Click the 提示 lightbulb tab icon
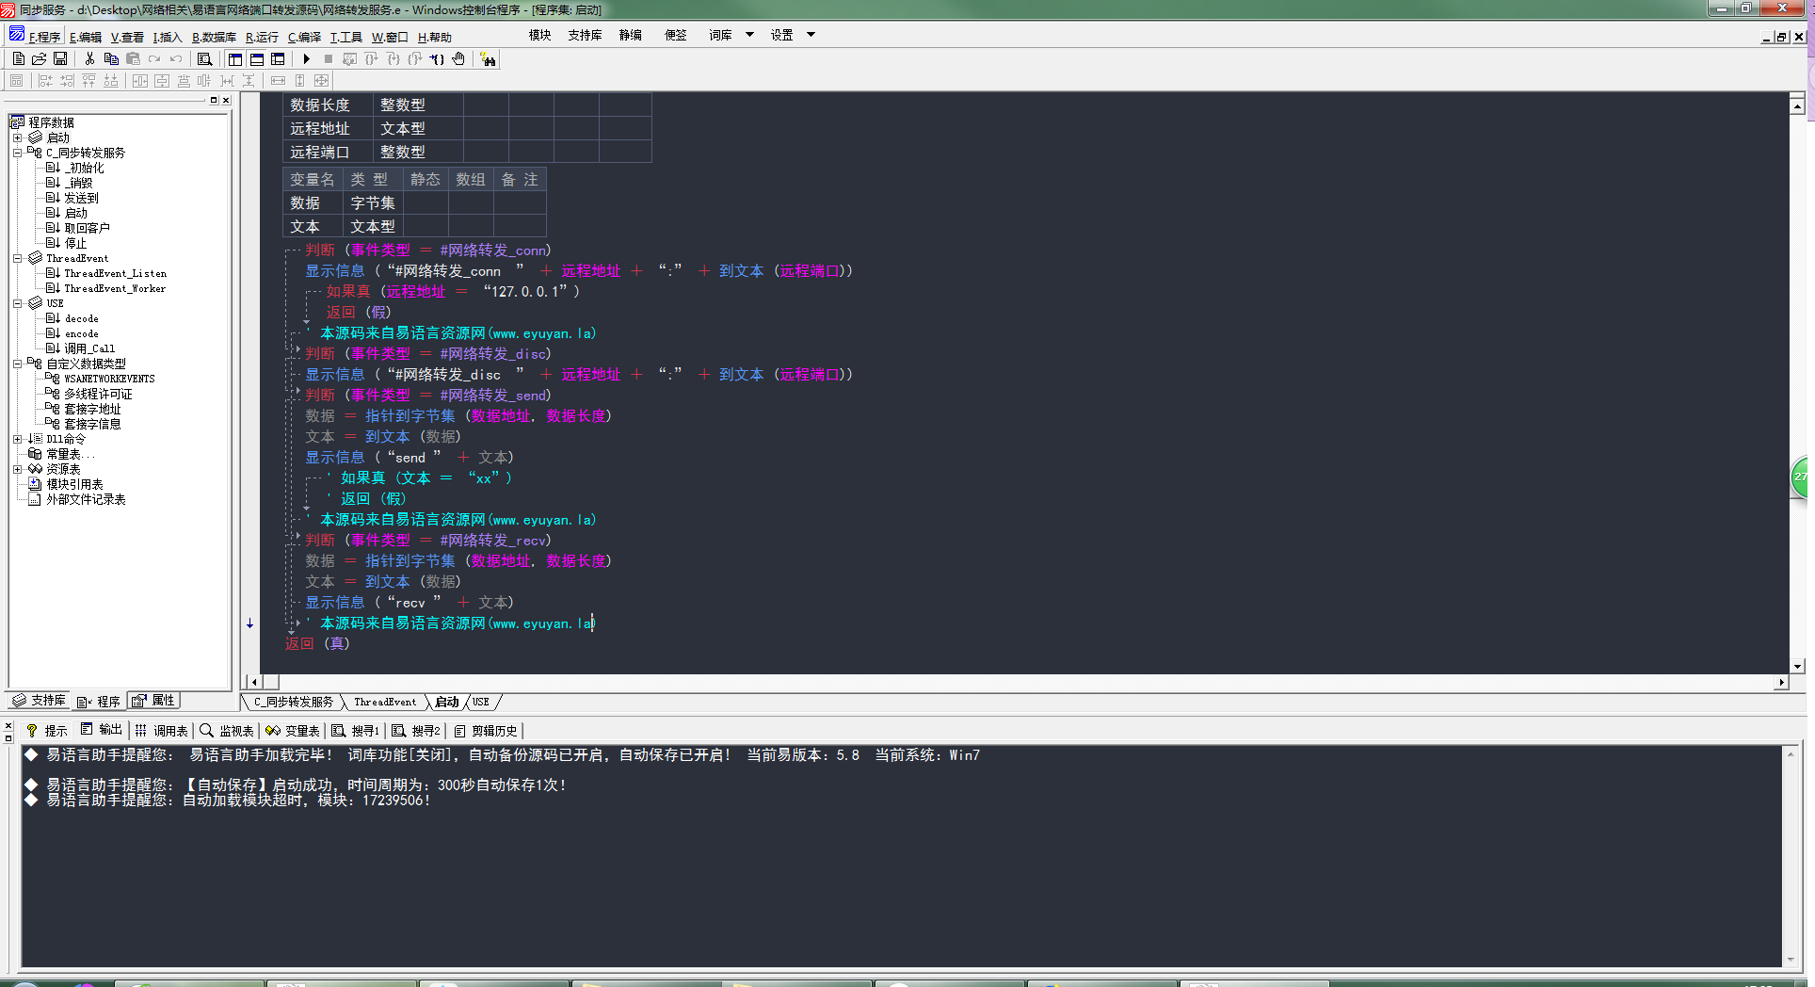 tap(32, 730)
